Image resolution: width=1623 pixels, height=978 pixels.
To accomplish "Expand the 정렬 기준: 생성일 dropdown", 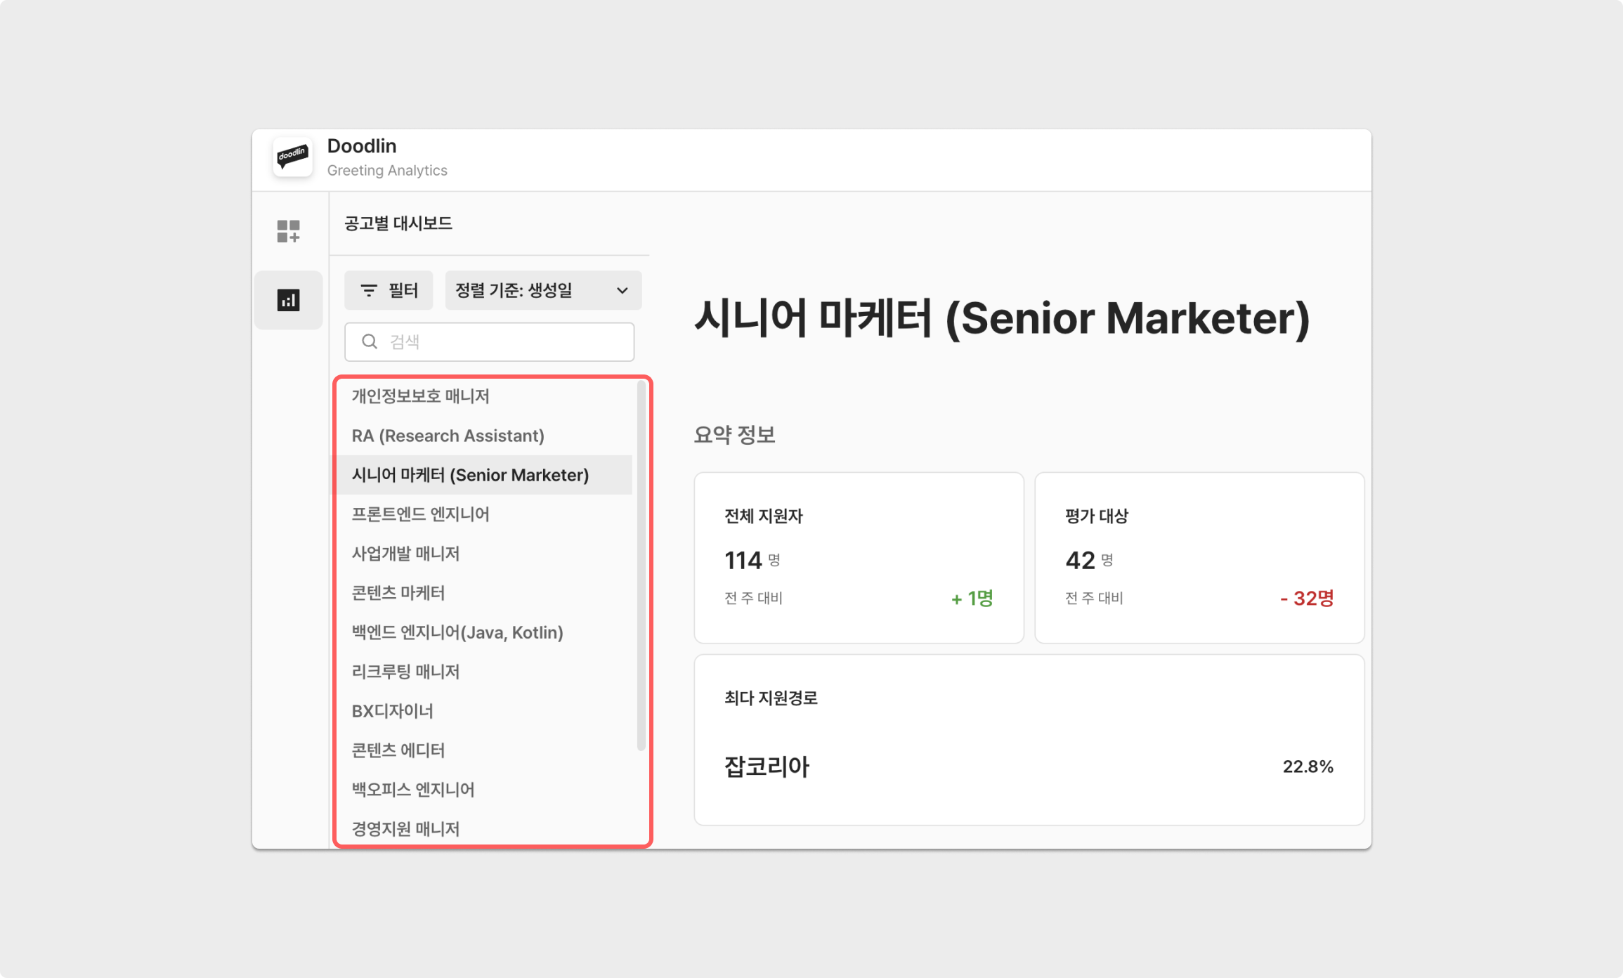I will point(542,290).
